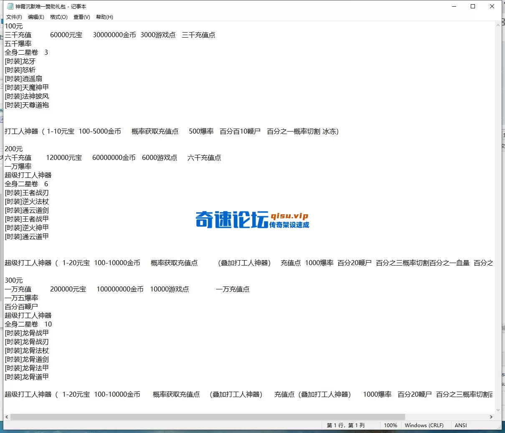Click the Notepad icon in title bar
This screenshot has height=433, width=505.
coord(10,6)
